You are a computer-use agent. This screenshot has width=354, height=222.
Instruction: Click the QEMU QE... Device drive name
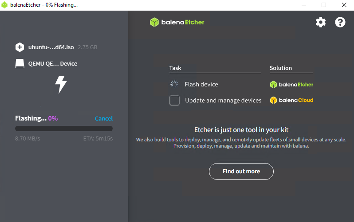click(53, 64)
